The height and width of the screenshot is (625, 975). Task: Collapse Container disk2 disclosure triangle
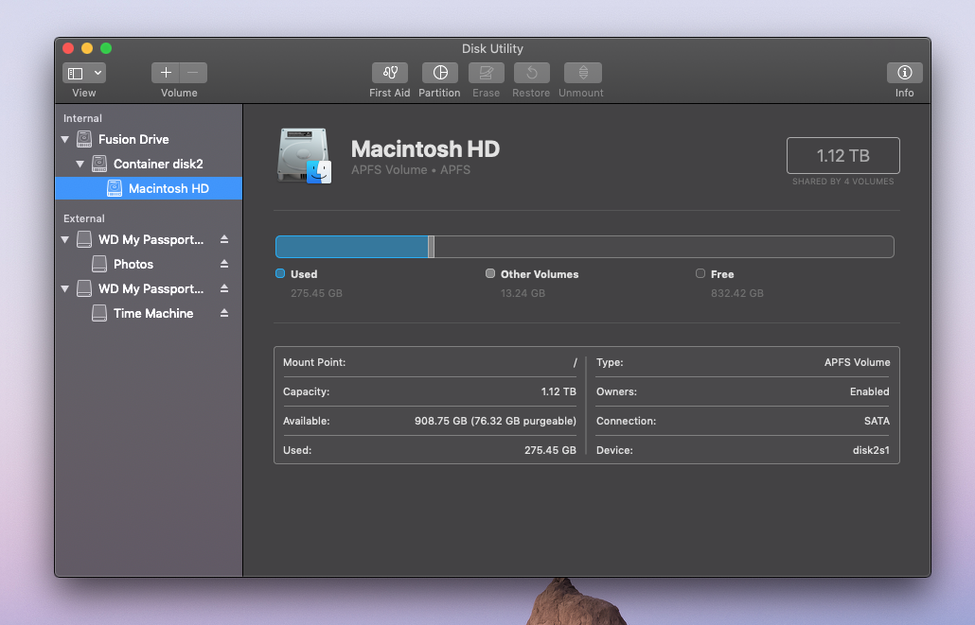click(x=80, y=164)
